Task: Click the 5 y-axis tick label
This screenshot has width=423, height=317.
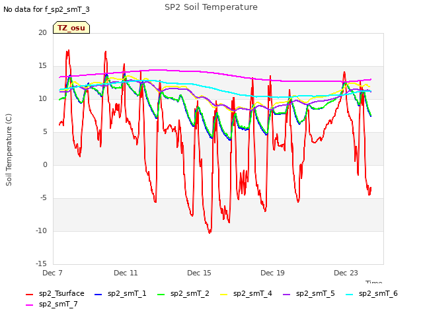Action: click(45, 132)
